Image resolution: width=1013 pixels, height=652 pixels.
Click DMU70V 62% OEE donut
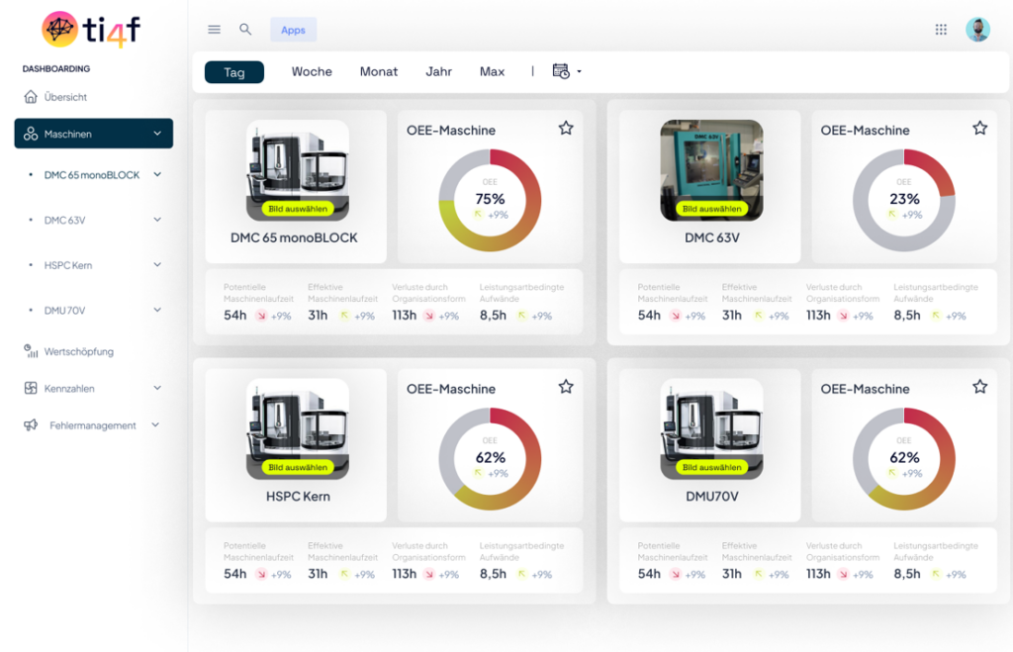904,459
